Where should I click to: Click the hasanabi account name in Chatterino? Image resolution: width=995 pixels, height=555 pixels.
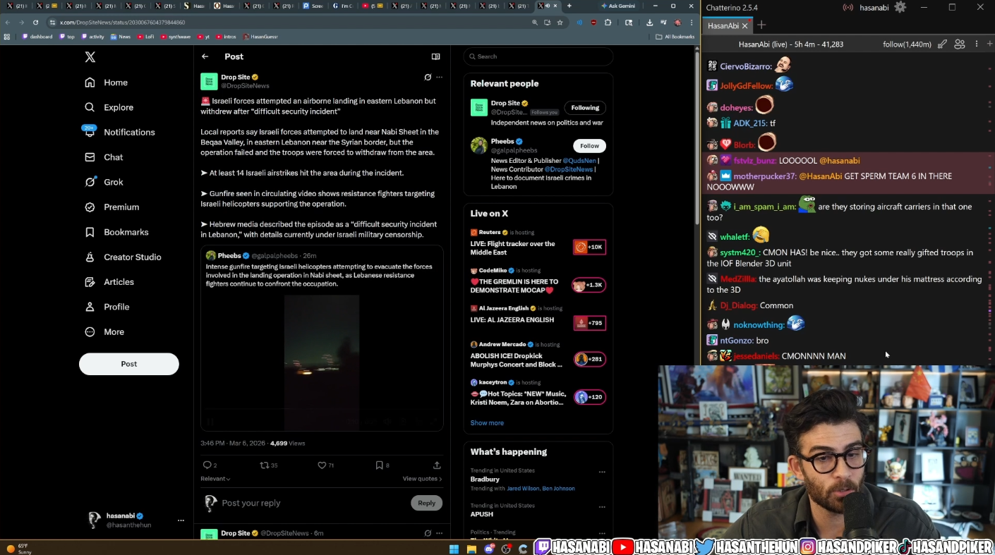[x=874, y=8]
